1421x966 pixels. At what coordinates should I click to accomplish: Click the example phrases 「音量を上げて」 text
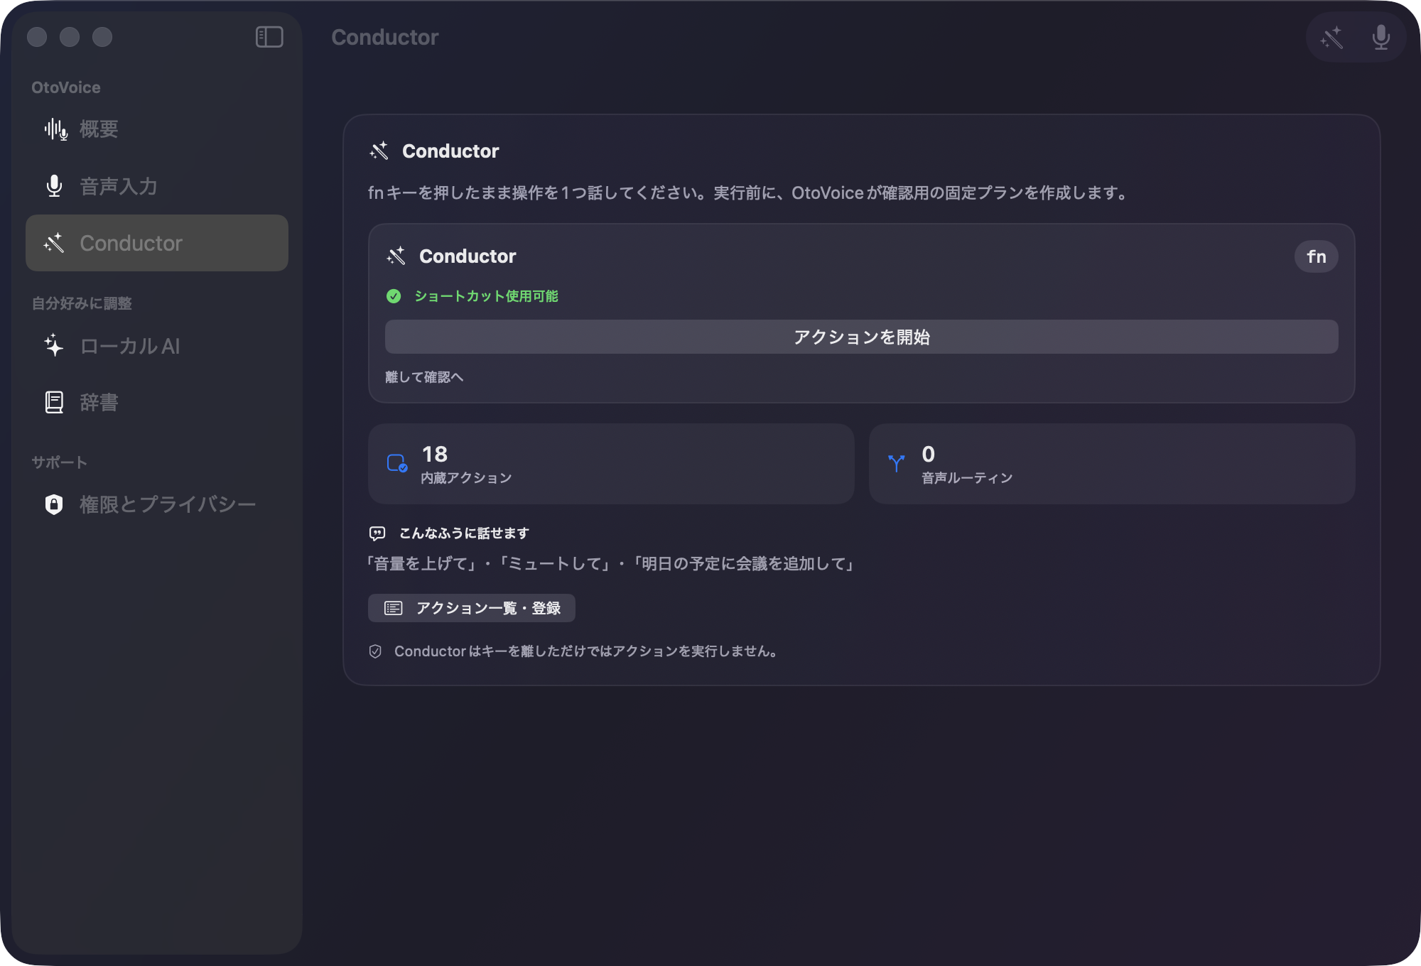pos(610,564)
